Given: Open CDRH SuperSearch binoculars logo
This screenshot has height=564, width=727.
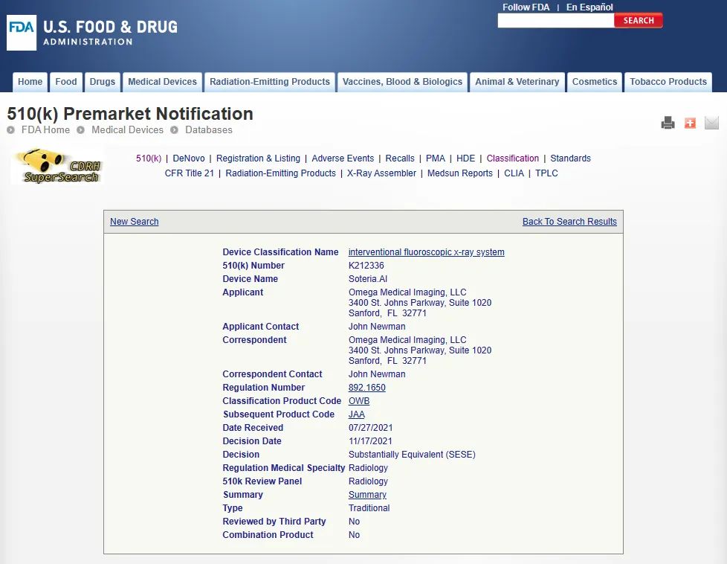Looking at the screenshot, I should coord(56,166).
